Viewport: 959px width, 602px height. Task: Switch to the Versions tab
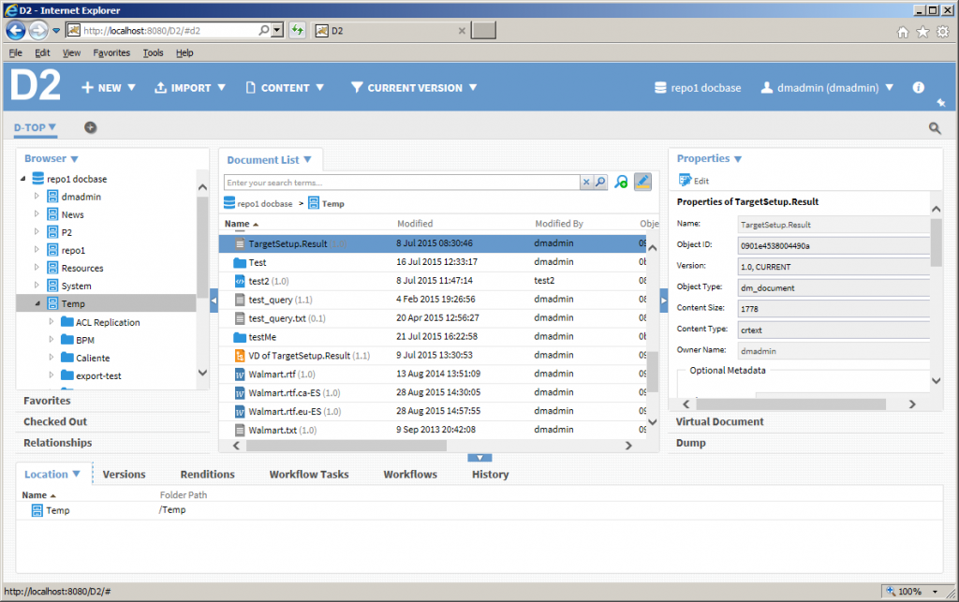click(124, 474)
